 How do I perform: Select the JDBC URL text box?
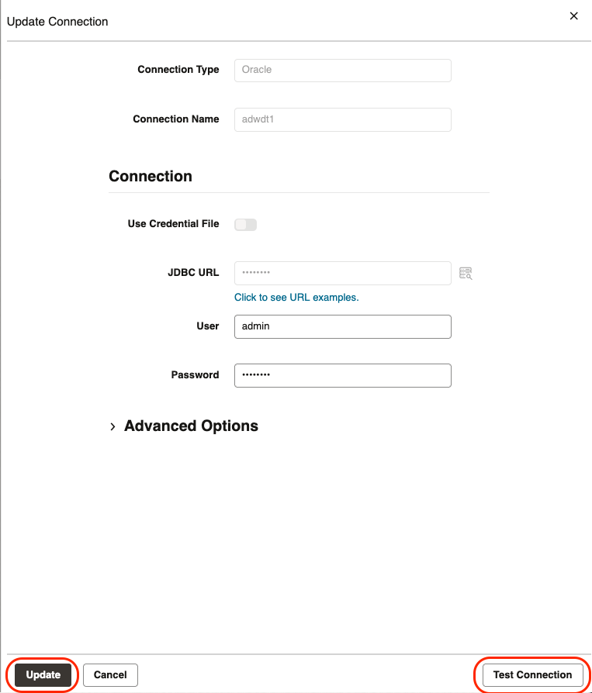(342, 273)
